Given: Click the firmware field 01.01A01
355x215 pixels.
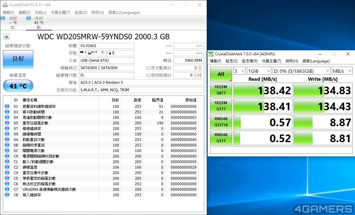Looking at the screenshot, I should pyautogui.click(x=107, y=46).
